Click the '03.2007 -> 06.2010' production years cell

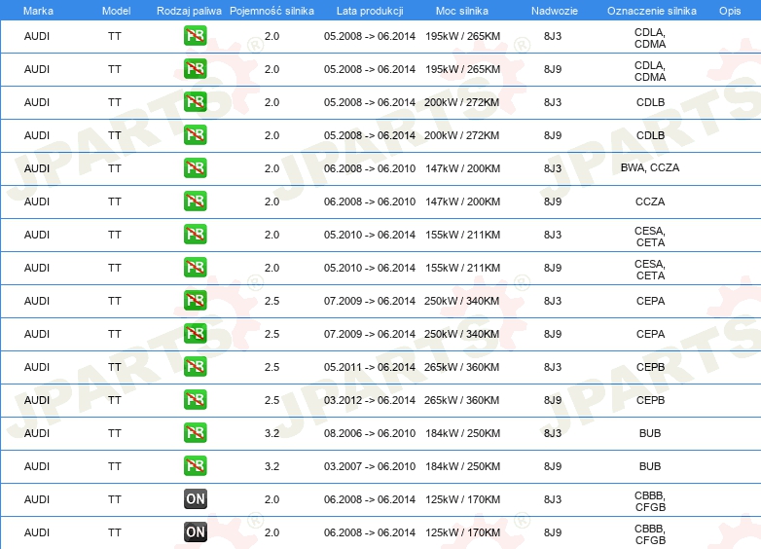pos(370,466)
